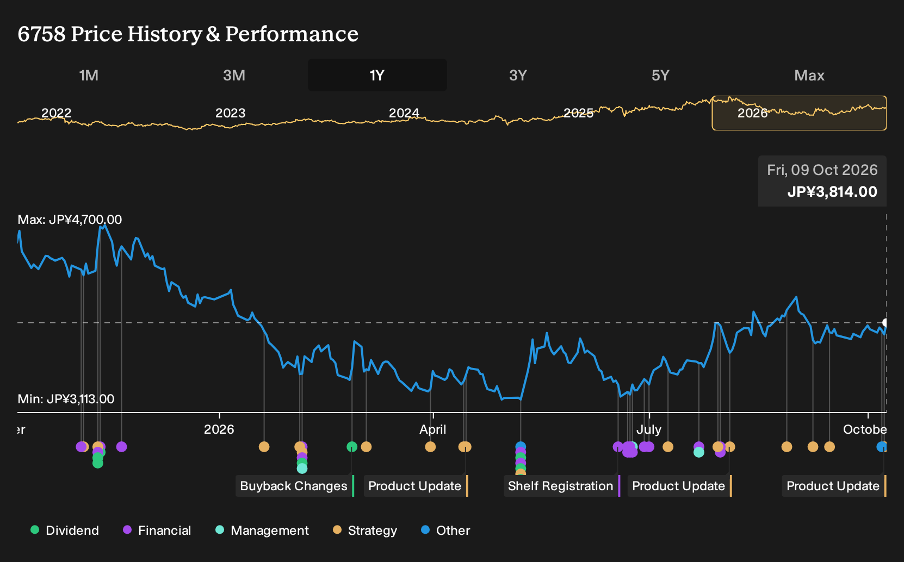Hide the Management event category
Screen dimensions: 904x562
(262, 530)
